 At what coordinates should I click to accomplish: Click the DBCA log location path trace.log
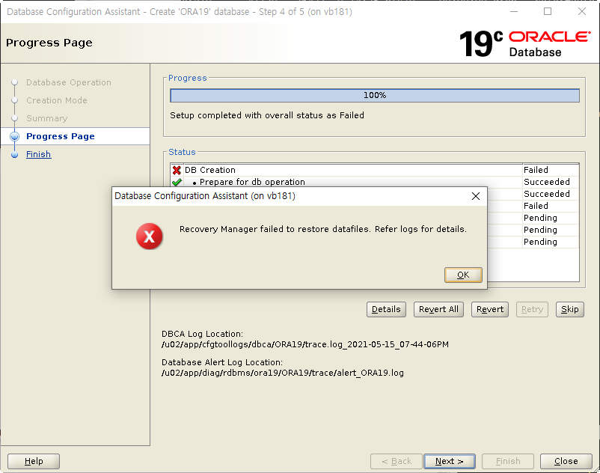[x=305, y=344]
